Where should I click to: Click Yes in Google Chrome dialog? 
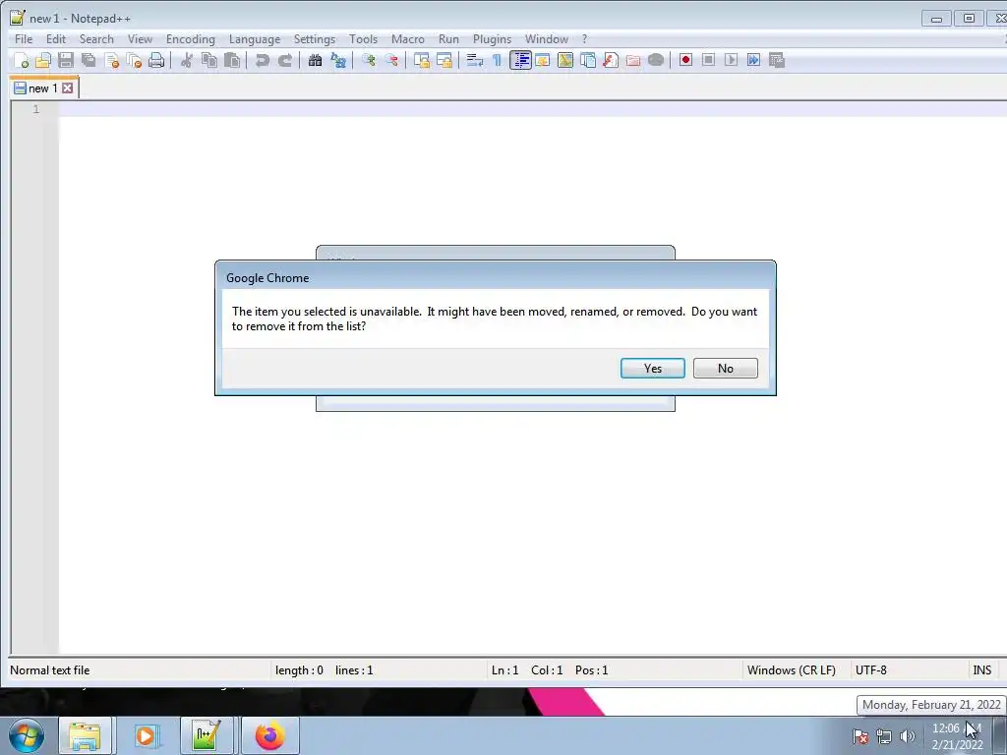click(x=653, y=369)
